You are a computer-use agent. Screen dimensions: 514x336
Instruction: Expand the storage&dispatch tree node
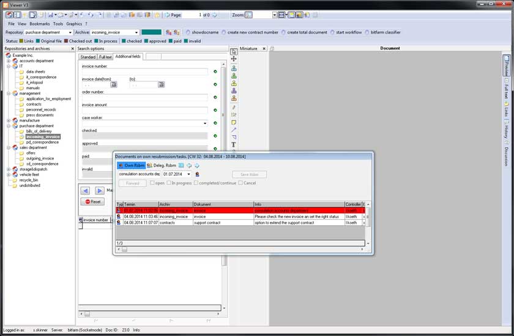click(x=9, y=169)
